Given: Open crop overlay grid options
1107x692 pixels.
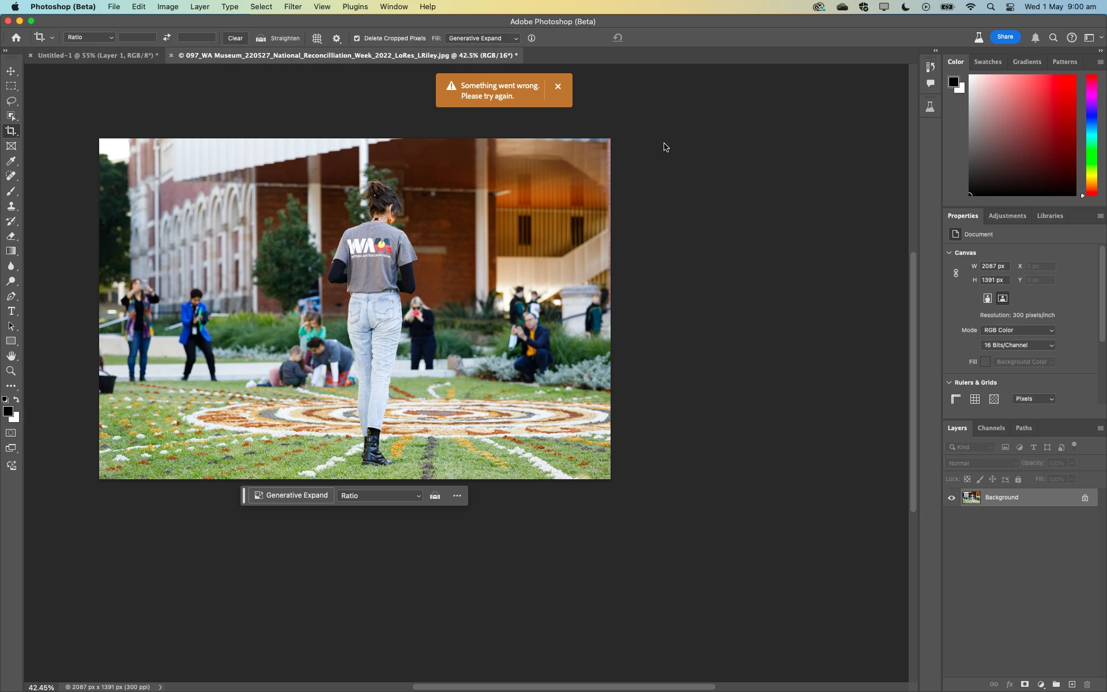Looking at the screenshot, I should click(x=317, y=38).
